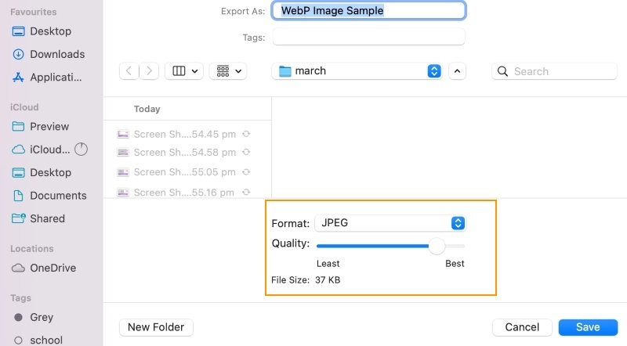The height and width of the screenshot is (346, 627).
Task: Click the File Size 37 KB text
Action: pyautogui.click(x=306, y=280)
